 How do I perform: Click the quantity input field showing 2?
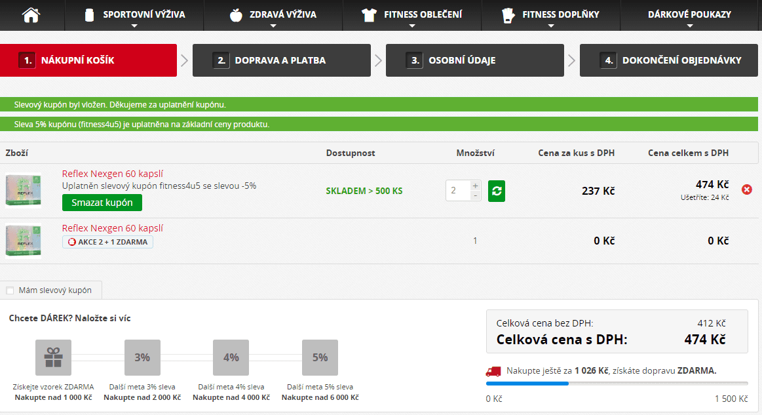click(458, 191)
